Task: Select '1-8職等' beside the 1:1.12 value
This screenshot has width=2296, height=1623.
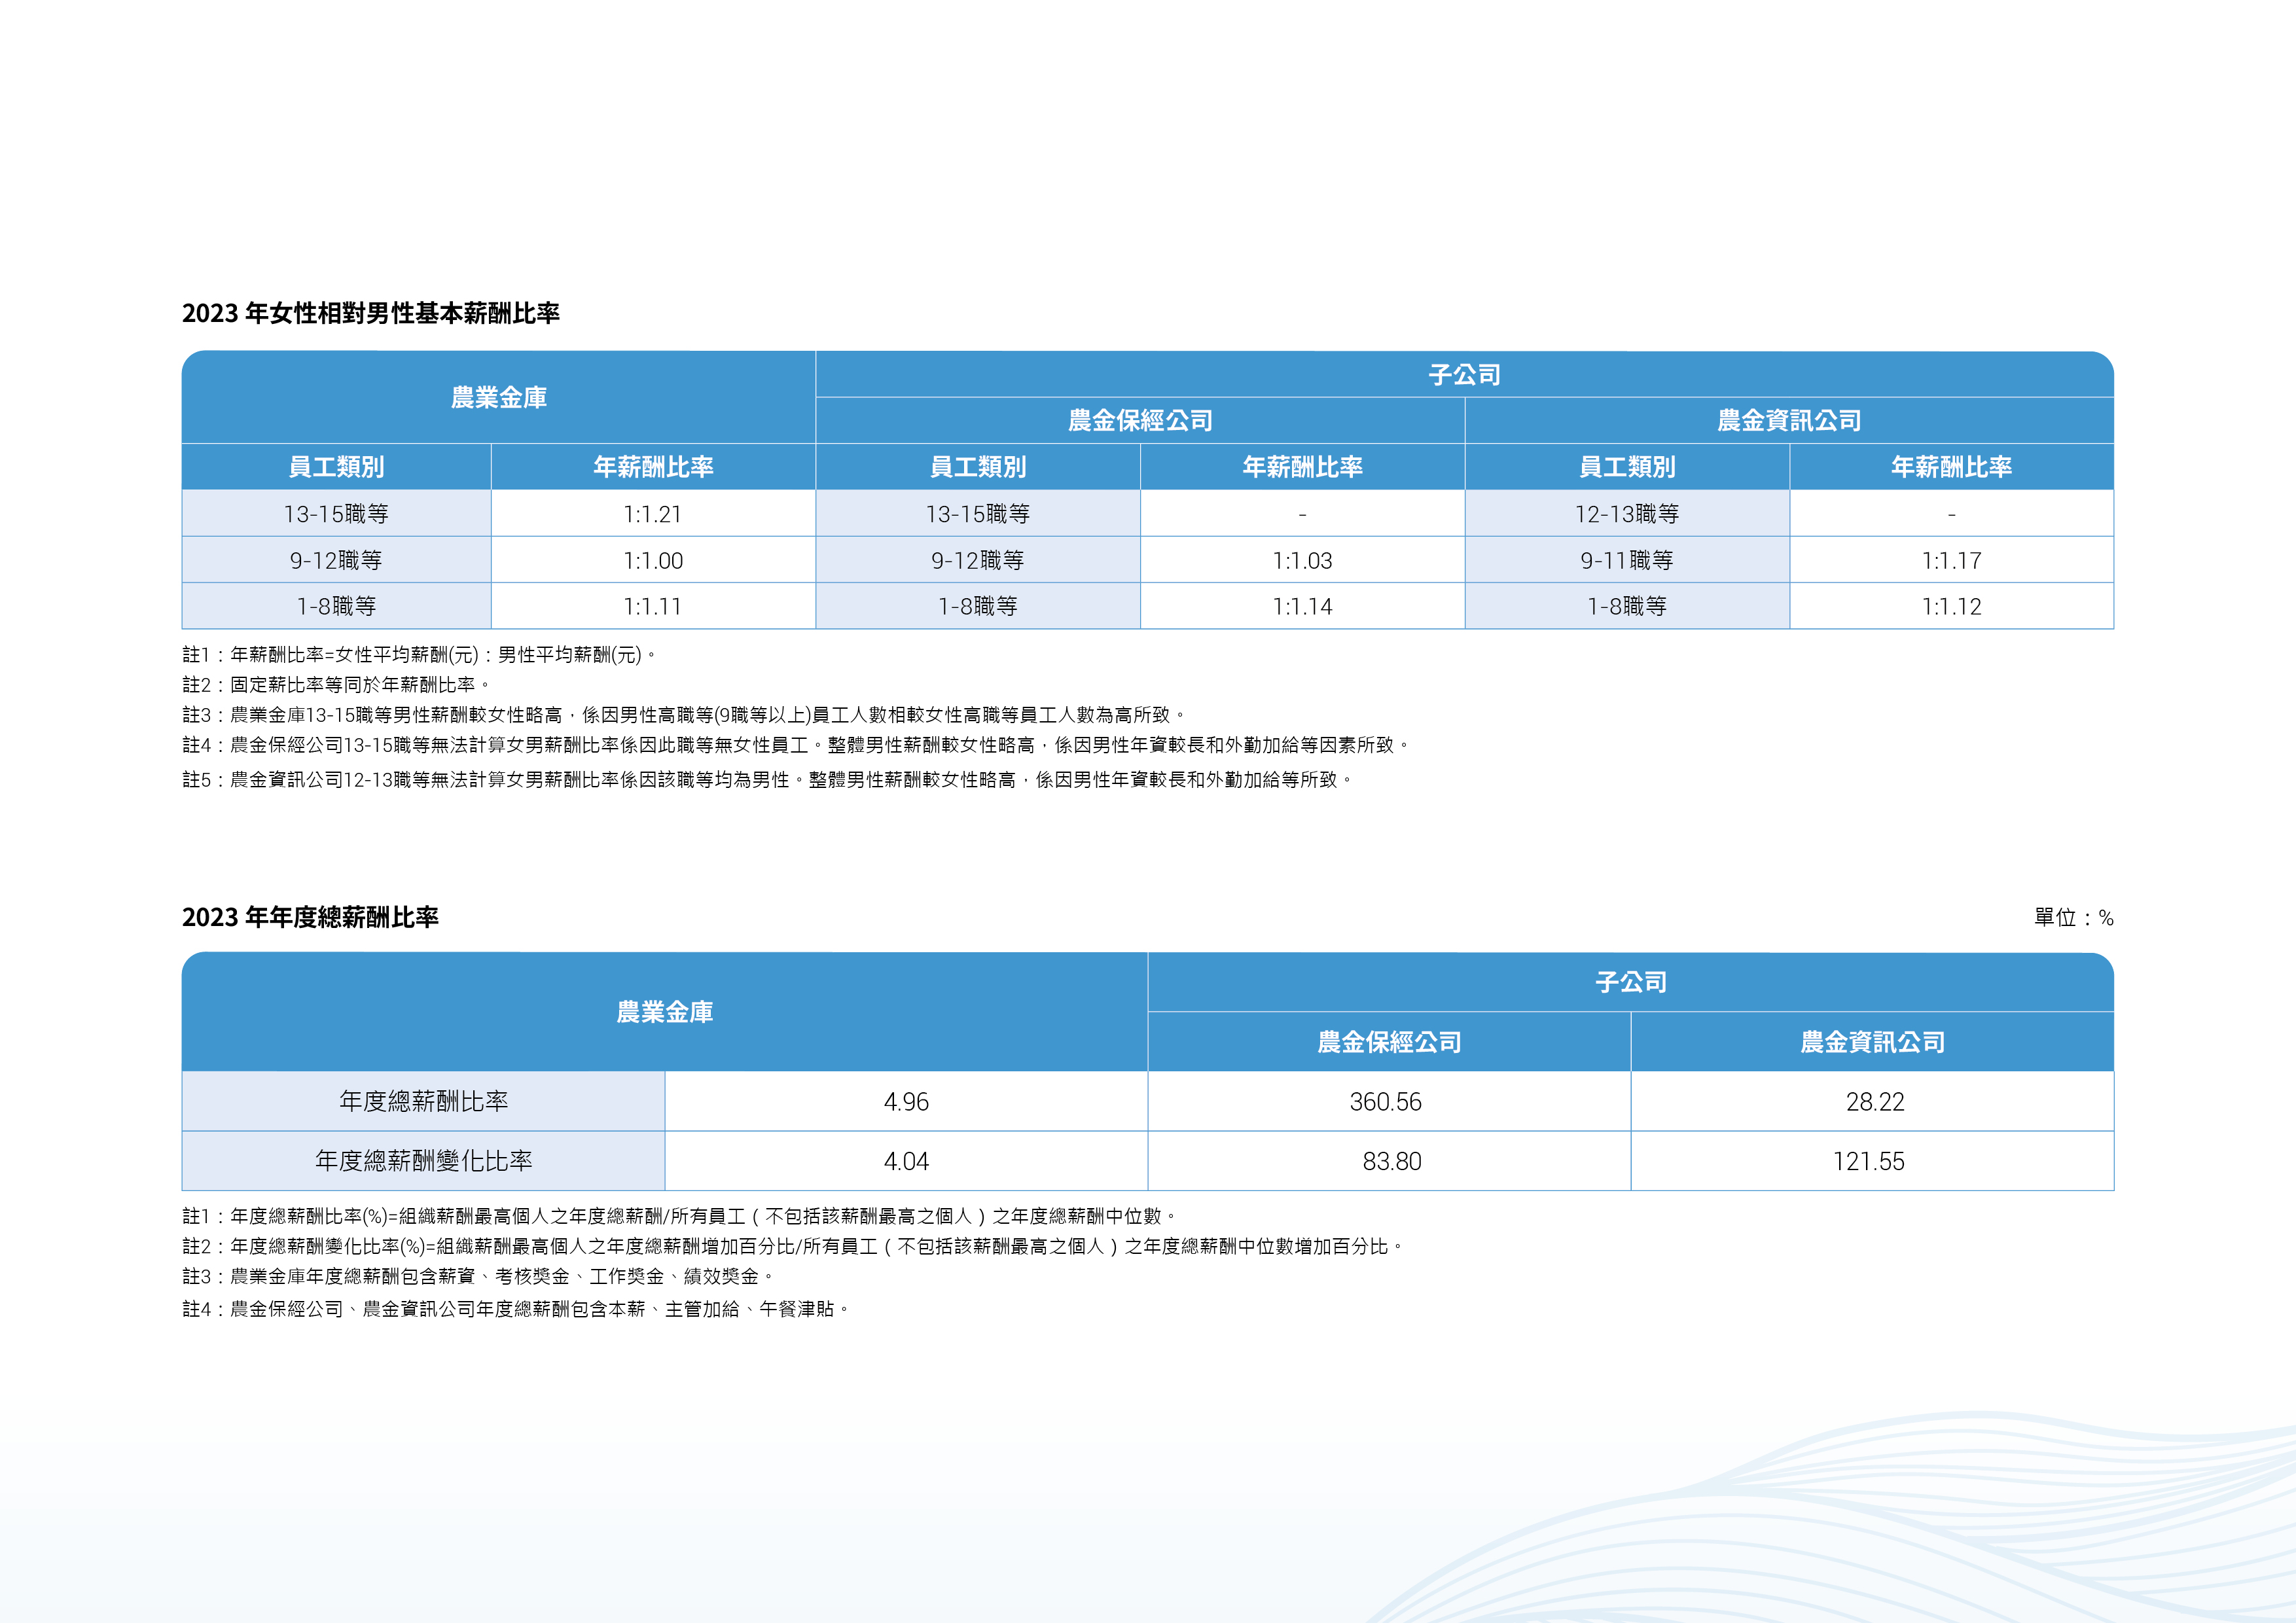Action: pyautogui.click(x=1627, y=606)
